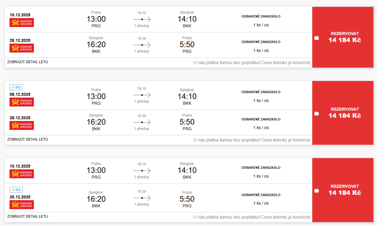Click the suitcase icon in the topmost offer

[x=316, y=38]
